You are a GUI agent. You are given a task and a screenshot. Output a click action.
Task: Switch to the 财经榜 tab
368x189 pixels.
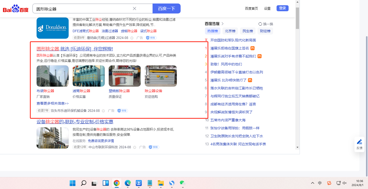(x=265, y=31)
